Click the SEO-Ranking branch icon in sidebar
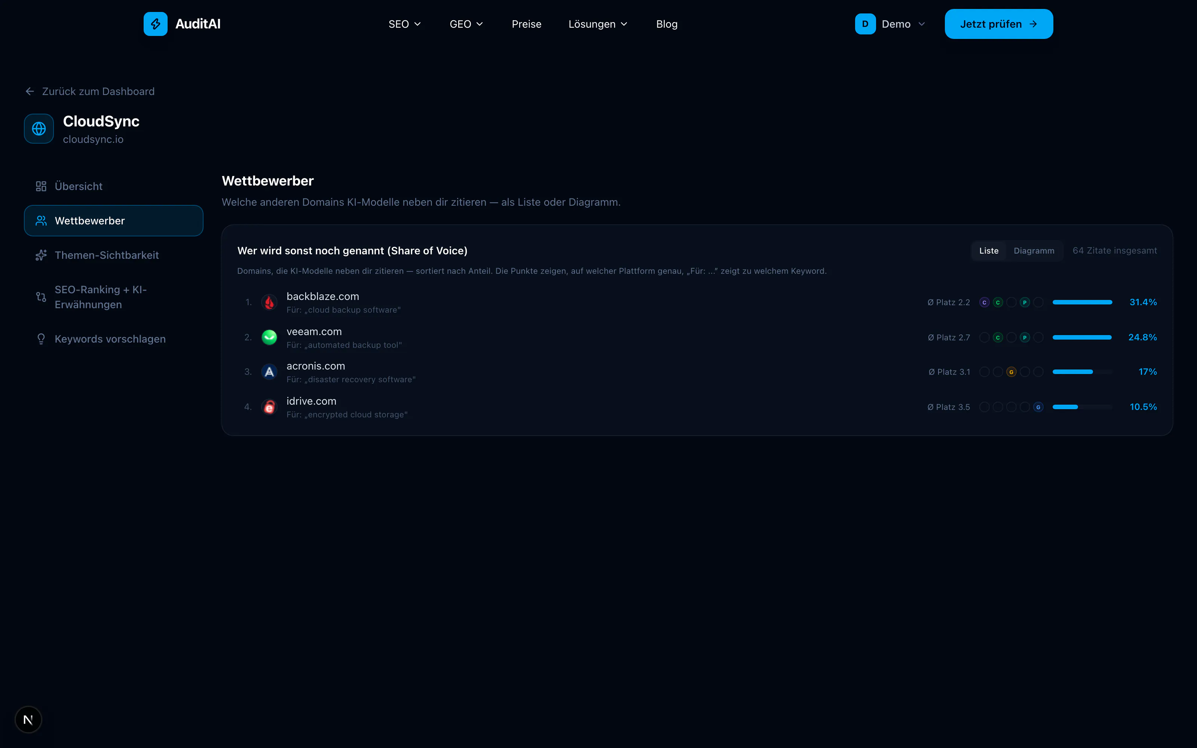 pos(41,297)
